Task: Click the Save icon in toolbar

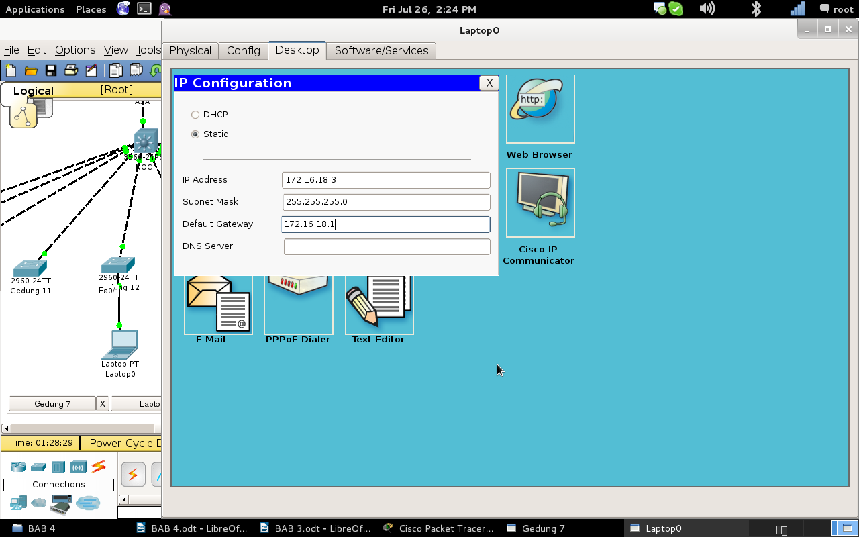Action: tap(50, 70)
